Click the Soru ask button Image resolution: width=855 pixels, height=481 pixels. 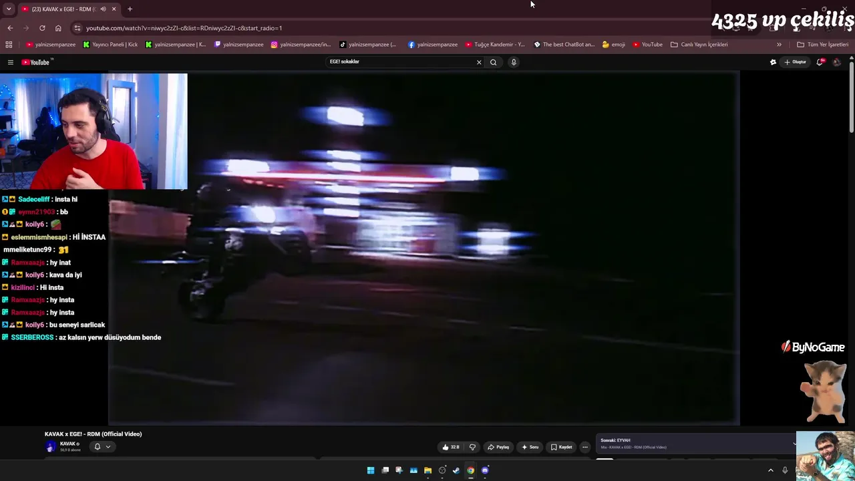tap(530, 447)
